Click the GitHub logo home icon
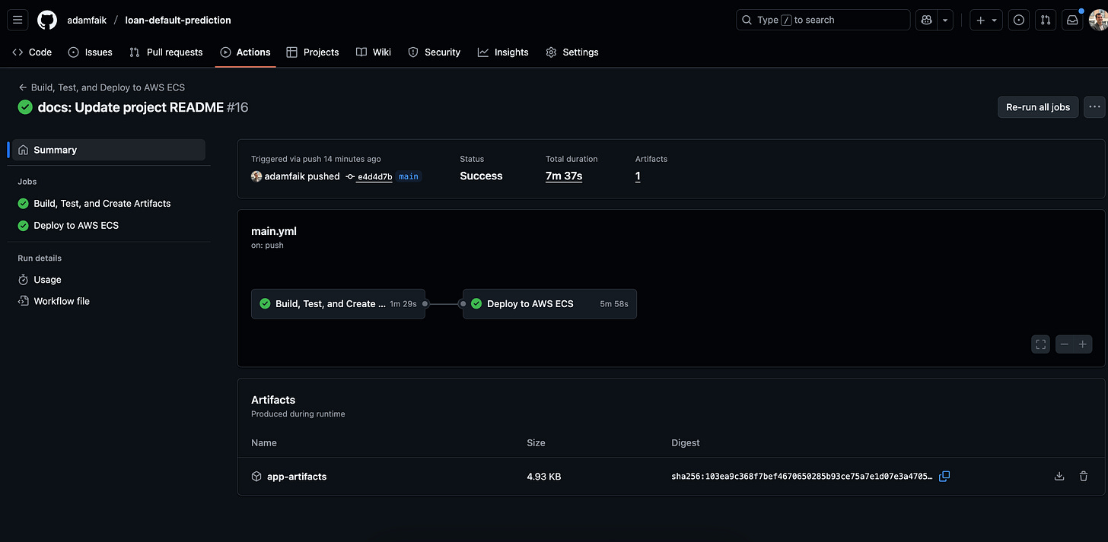The height and width of the screenshot is (542, 1108). pos(47,20)
